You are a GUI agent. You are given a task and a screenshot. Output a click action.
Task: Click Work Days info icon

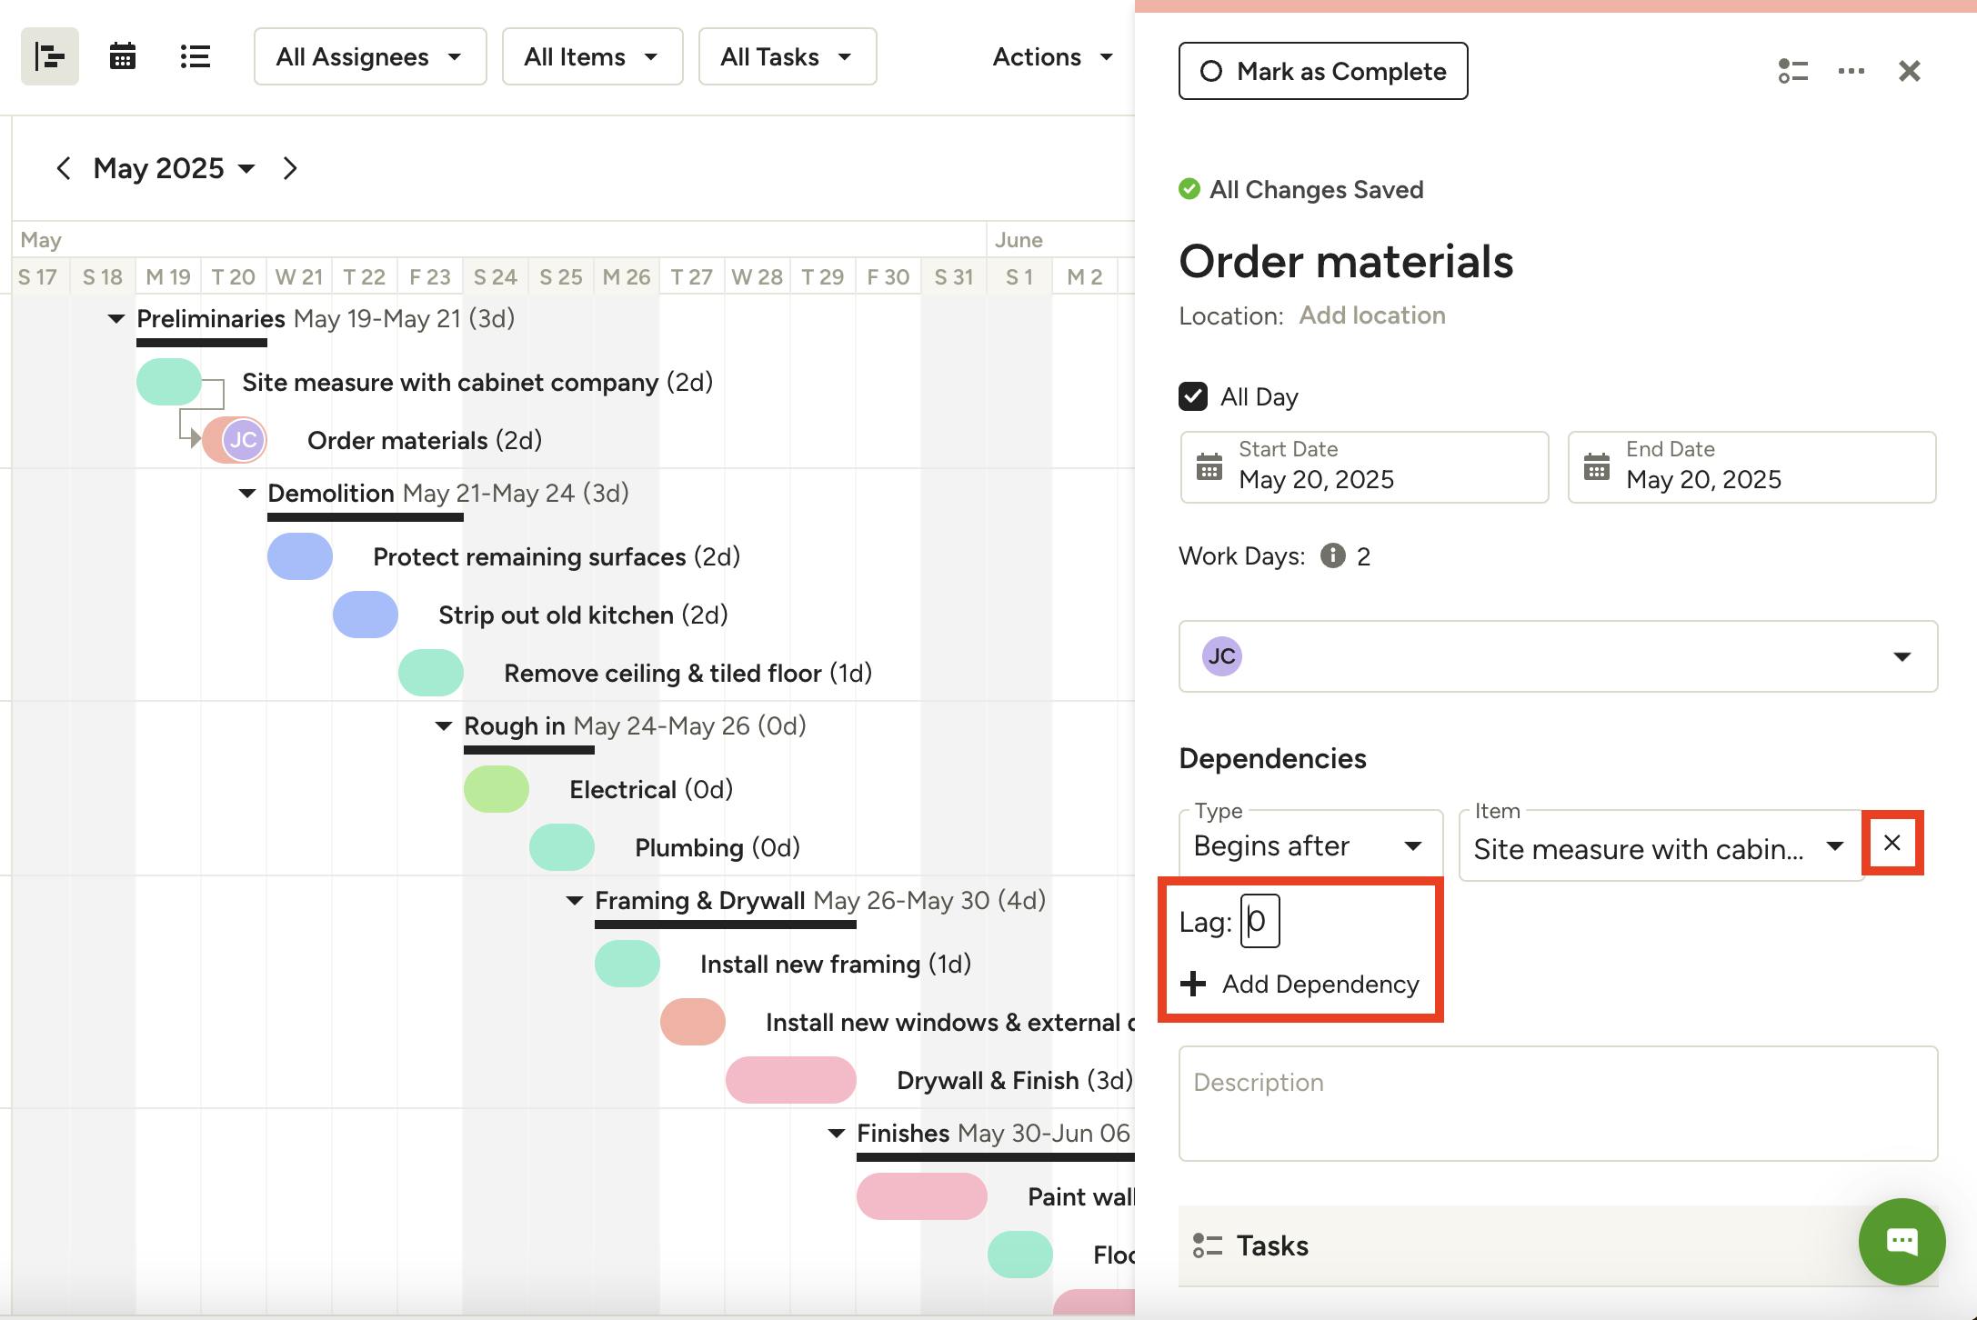coord(1332,555)
